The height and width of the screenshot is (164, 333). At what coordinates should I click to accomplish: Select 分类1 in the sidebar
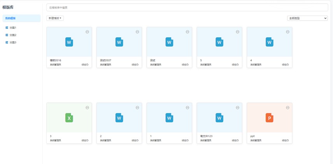13,28
